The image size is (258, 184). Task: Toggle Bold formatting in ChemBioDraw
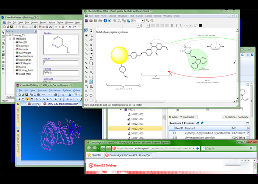click(x=171, y=26)
